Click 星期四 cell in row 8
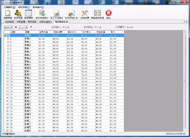 click(x=31, y=58)
